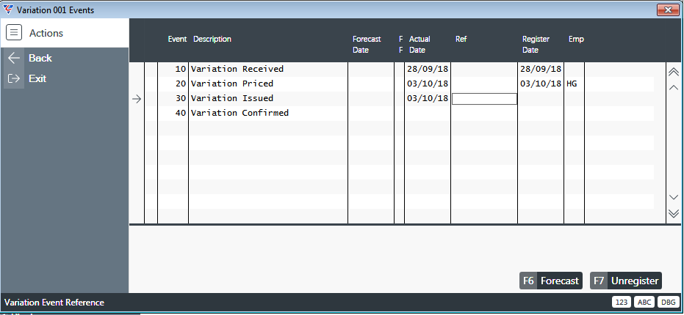Image resolution: width=684 pixels, height=315 pixels.
Task: Click the Emp column header
Action: 576,39
